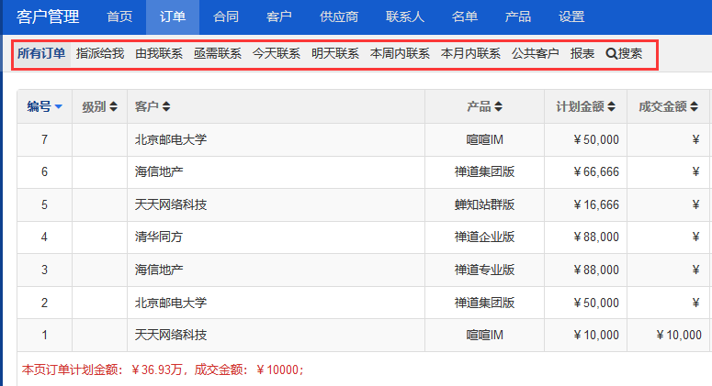Open the 合同 contracts menu
This screenshot has width=712, height=386.
[x=226, y=17]
